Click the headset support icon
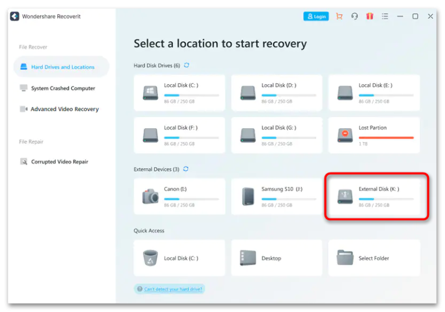This screenshot has height=312, width=445. pyautogui.click(x=354, y=16)
